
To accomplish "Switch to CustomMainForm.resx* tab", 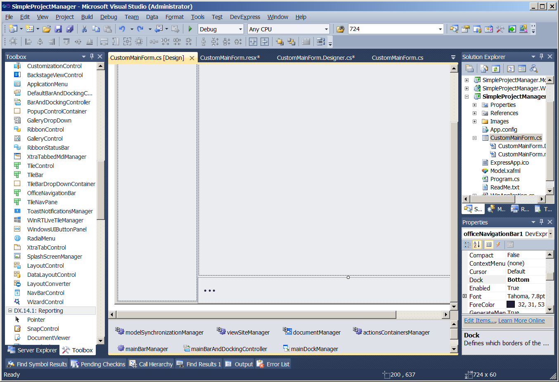I will point(230,58).
